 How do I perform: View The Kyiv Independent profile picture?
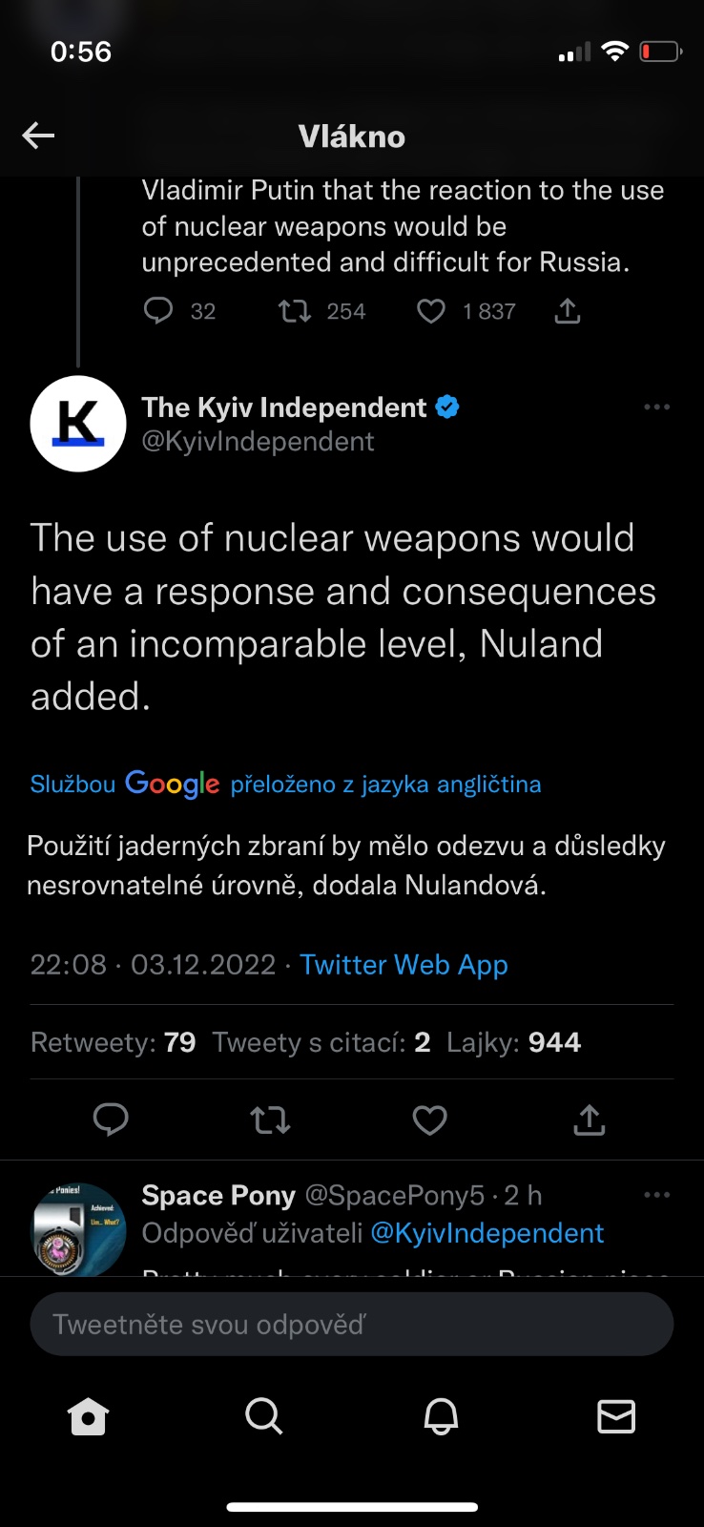78,424
